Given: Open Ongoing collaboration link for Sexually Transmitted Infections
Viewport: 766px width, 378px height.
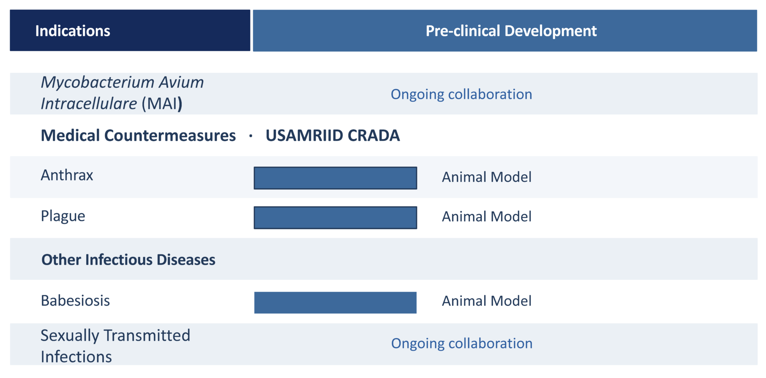Looking at the screenshot, I should pyautogui.click(x=461, y=343).
